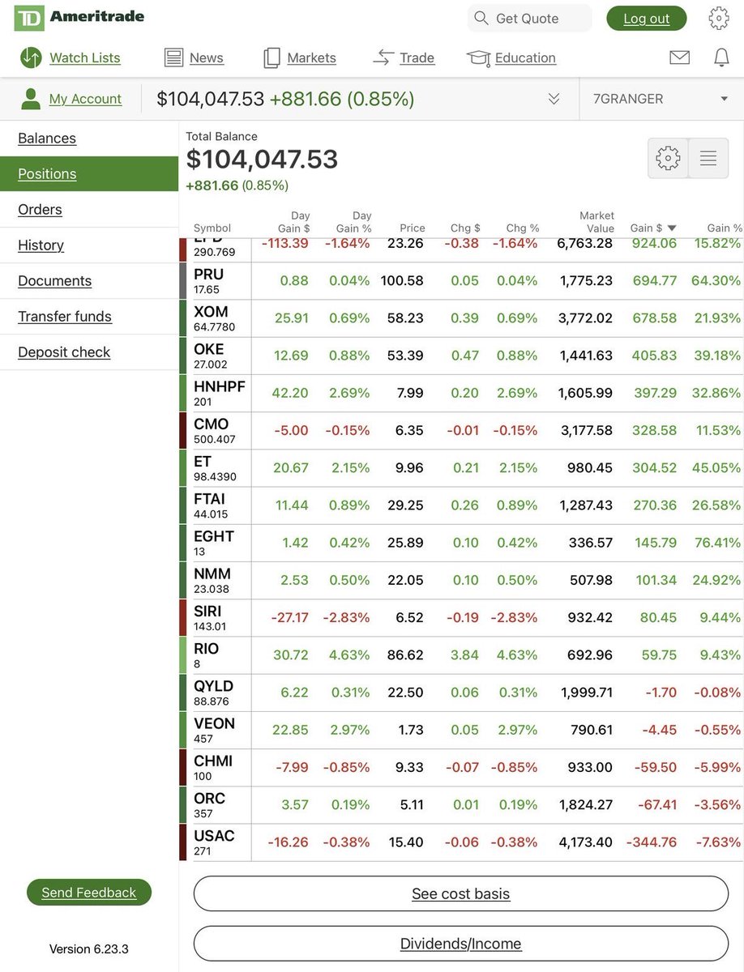Open the Education section
This screenshot has height=972, width=744.
click(525, 58)
